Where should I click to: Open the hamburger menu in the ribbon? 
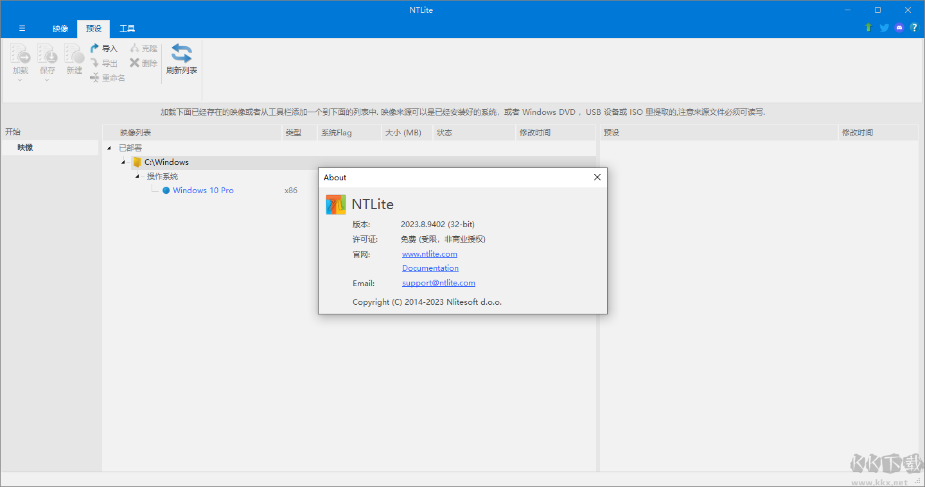(x=22, y=28)
